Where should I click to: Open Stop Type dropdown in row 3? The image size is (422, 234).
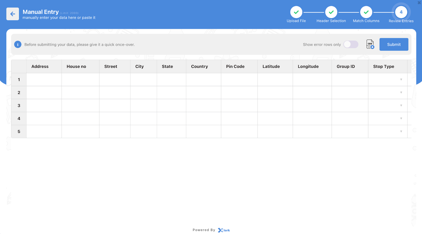coord(401,105)
